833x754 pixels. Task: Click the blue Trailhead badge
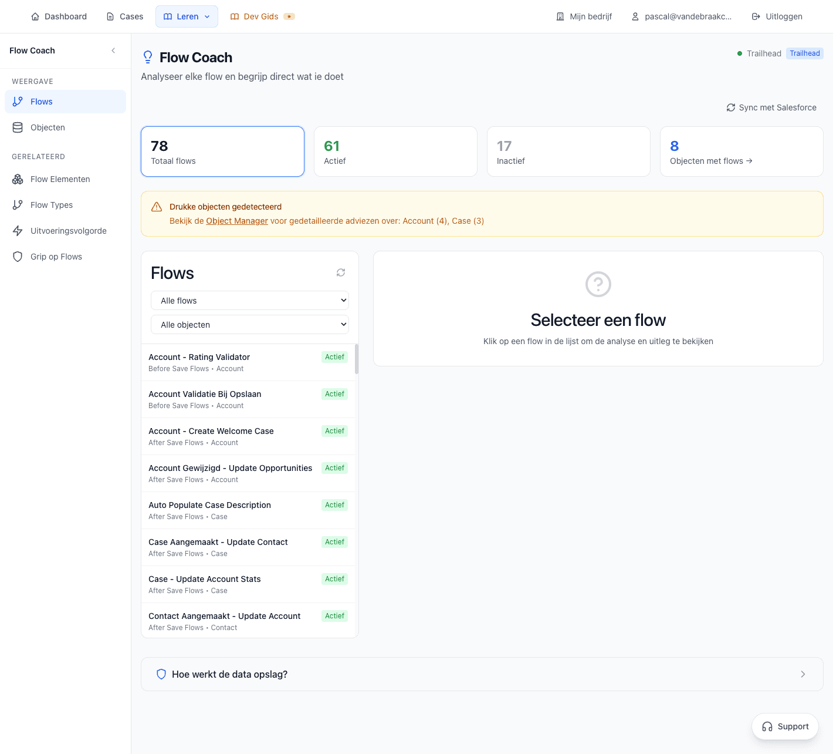804,53
